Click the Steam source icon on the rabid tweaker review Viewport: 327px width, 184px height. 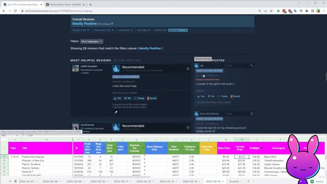point(188,68)
